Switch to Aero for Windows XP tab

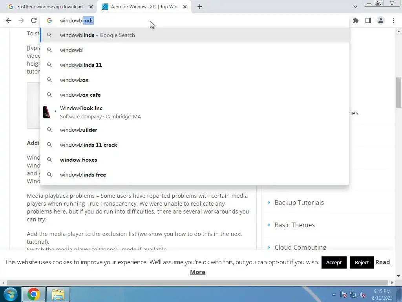click(x=144, y=7)
